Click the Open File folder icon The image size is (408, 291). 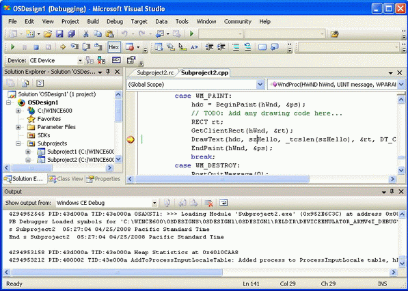coord(48,33)
